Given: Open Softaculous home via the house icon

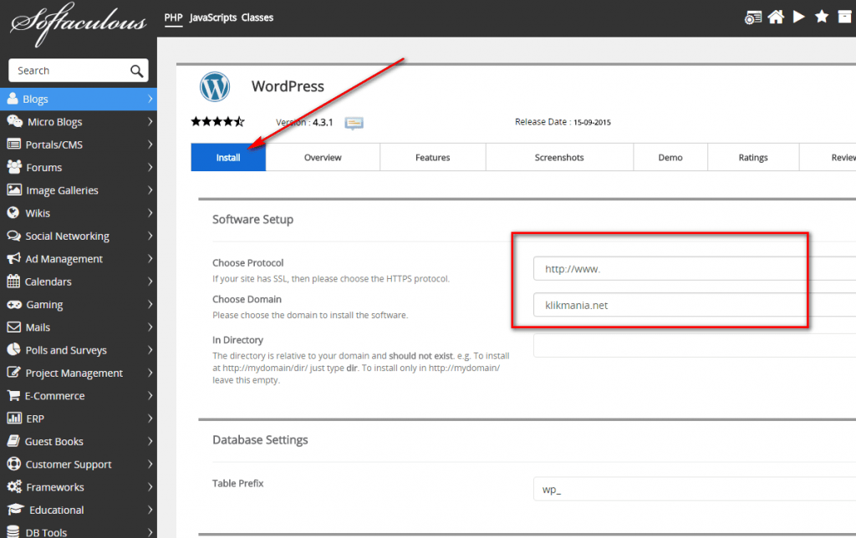Looking at the screenshot, I should (777, 16).
